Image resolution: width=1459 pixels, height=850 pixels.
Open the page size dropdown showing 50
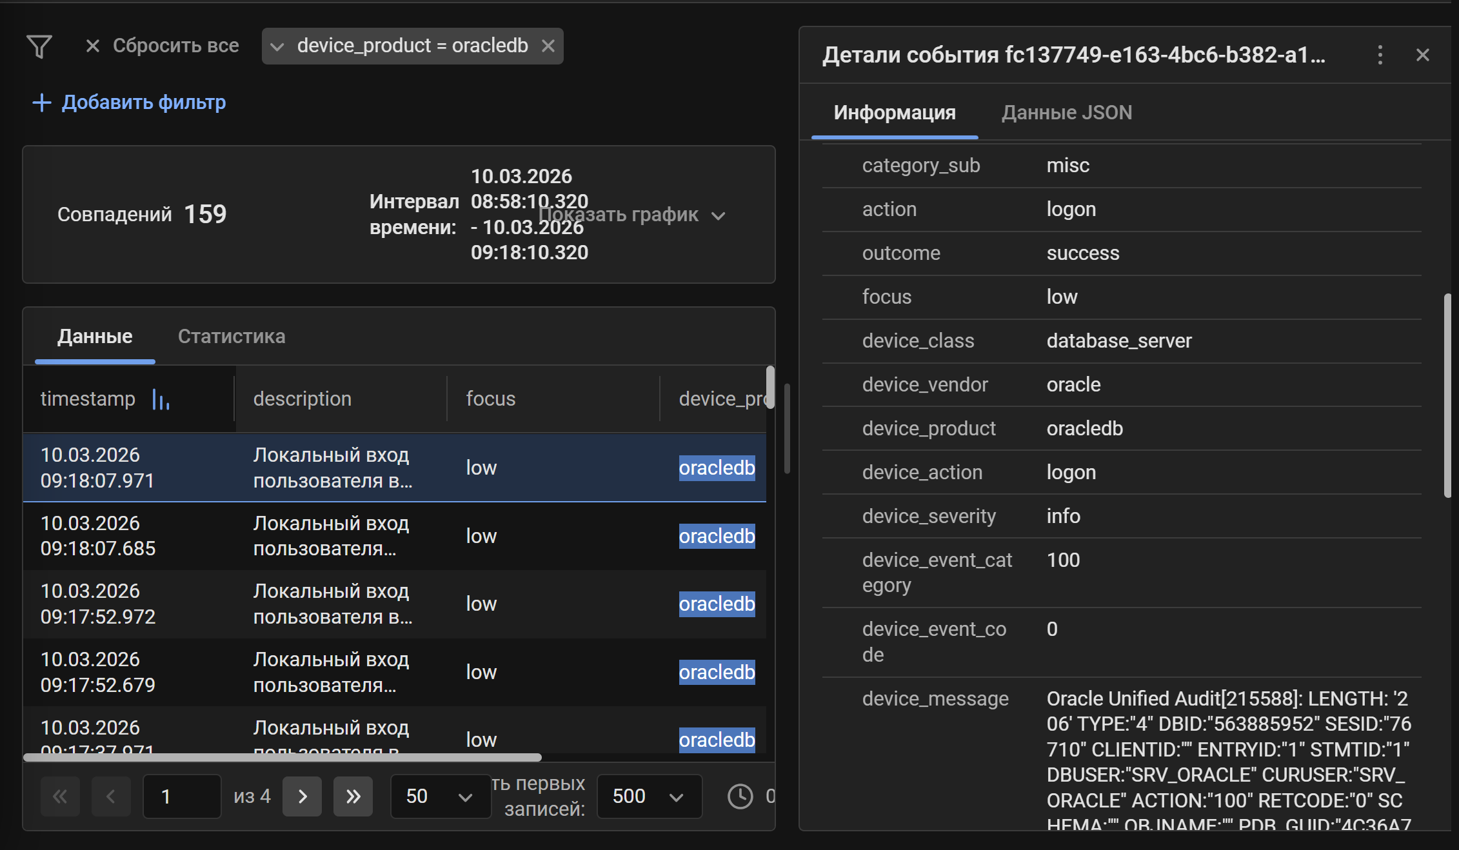click(441, 796)
